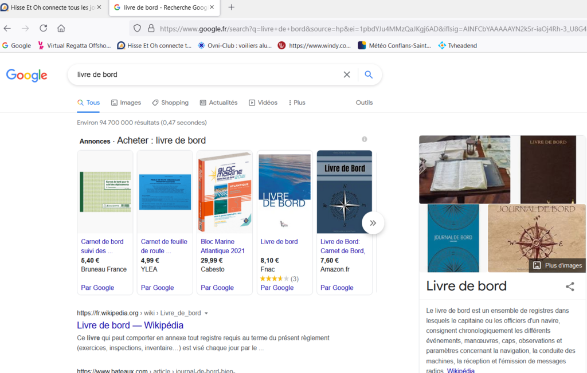Open the Ovni-Club voiliers bookmark
Viewport: 587px width, 373px height.
[x=234, y=46]
